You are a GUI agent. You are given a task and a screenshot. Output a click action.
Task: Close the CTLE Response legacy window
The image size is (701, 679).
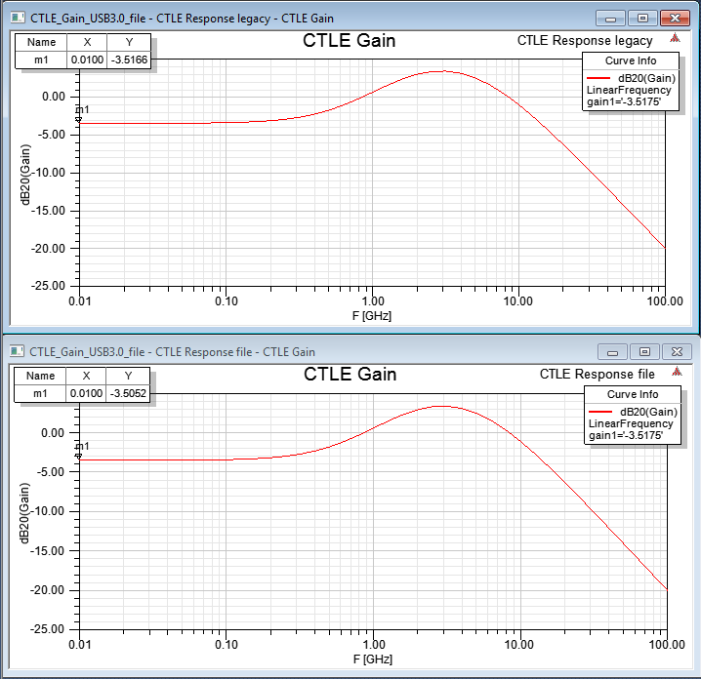[x=675, y=19]
